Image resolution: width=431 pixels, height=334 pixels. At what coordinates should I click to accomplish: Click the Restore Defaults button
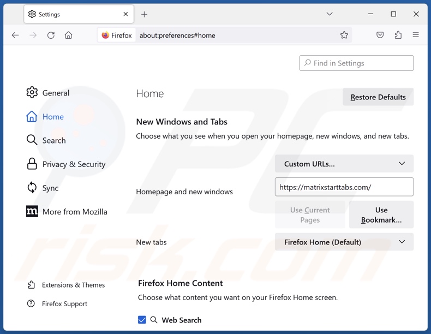click(378, 97)
